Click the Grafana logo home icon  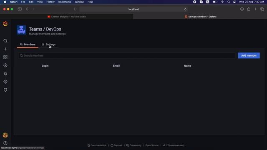coord(5,24)
